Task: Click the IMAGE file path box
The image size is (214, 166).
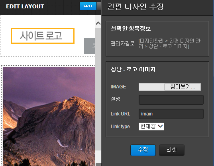Action: 151,87
